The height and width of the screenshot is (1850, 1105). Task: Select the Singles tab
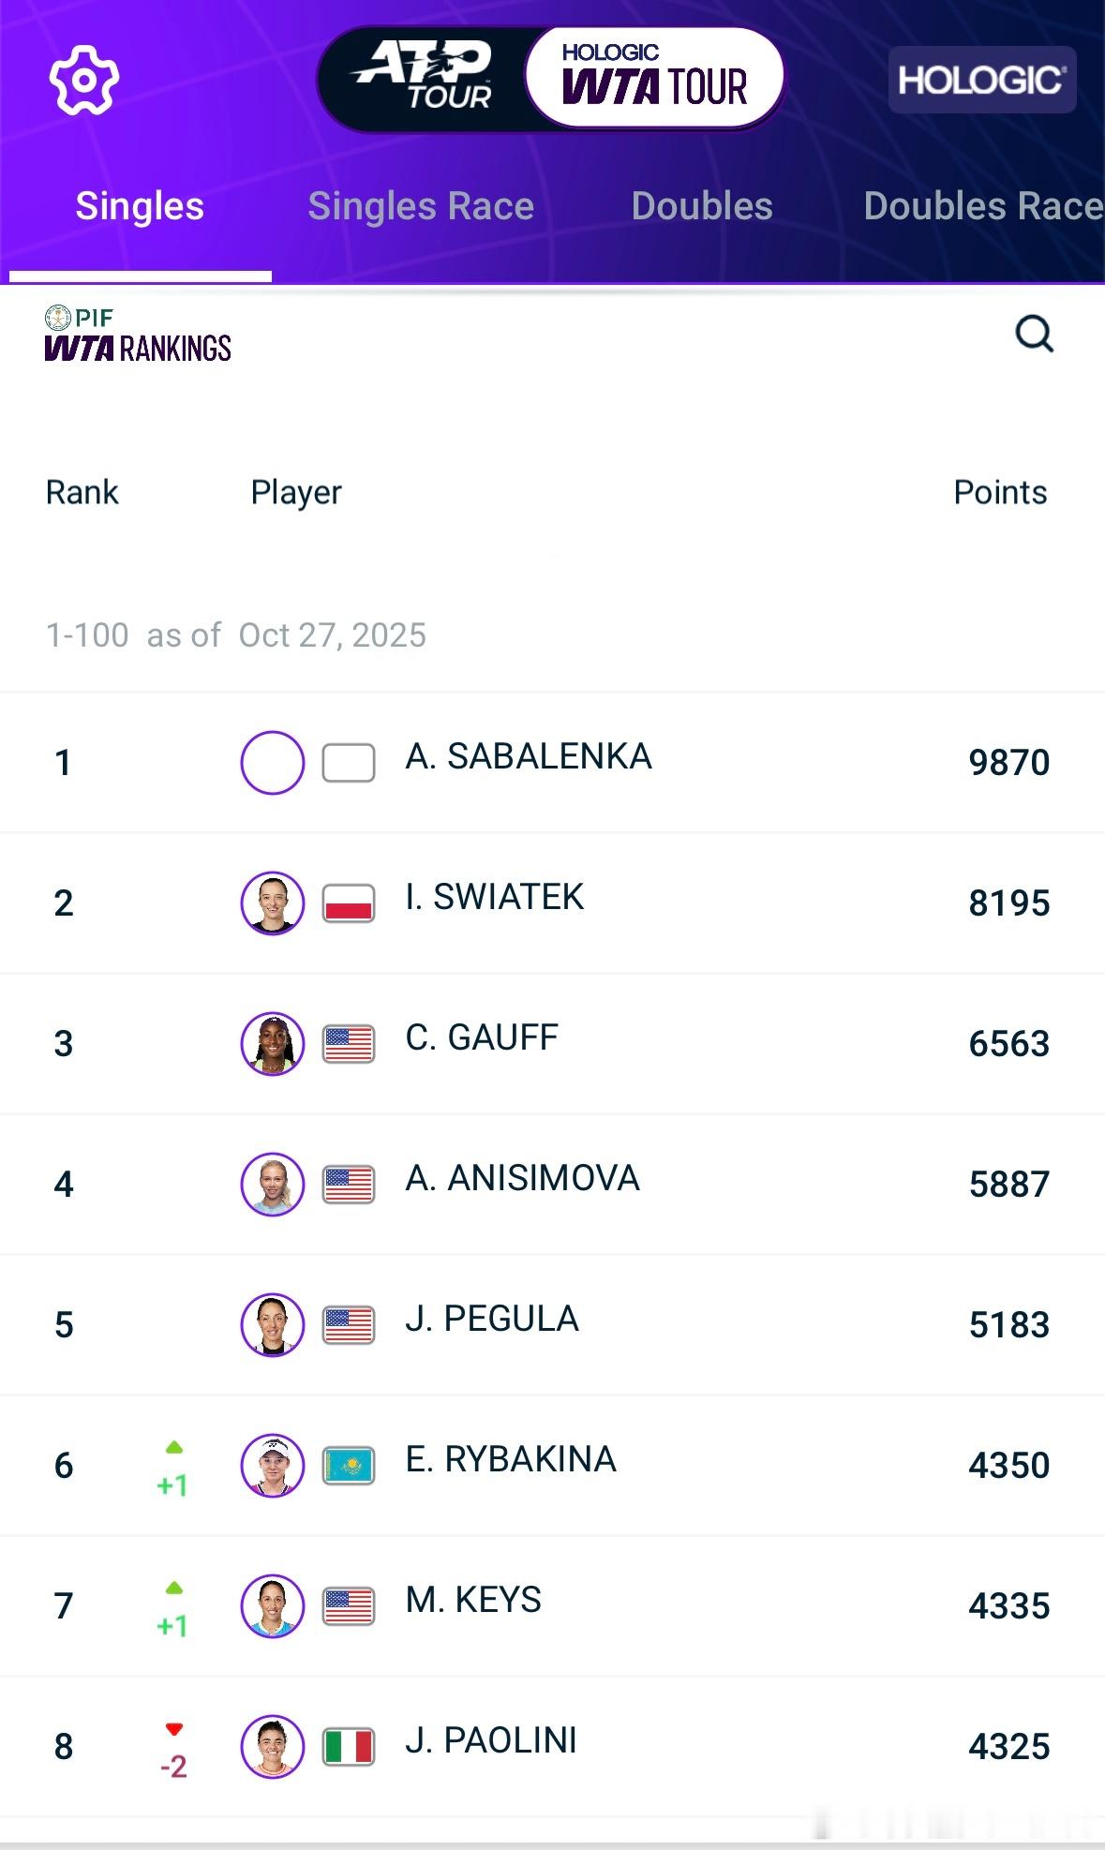click(x=140, y=206)
